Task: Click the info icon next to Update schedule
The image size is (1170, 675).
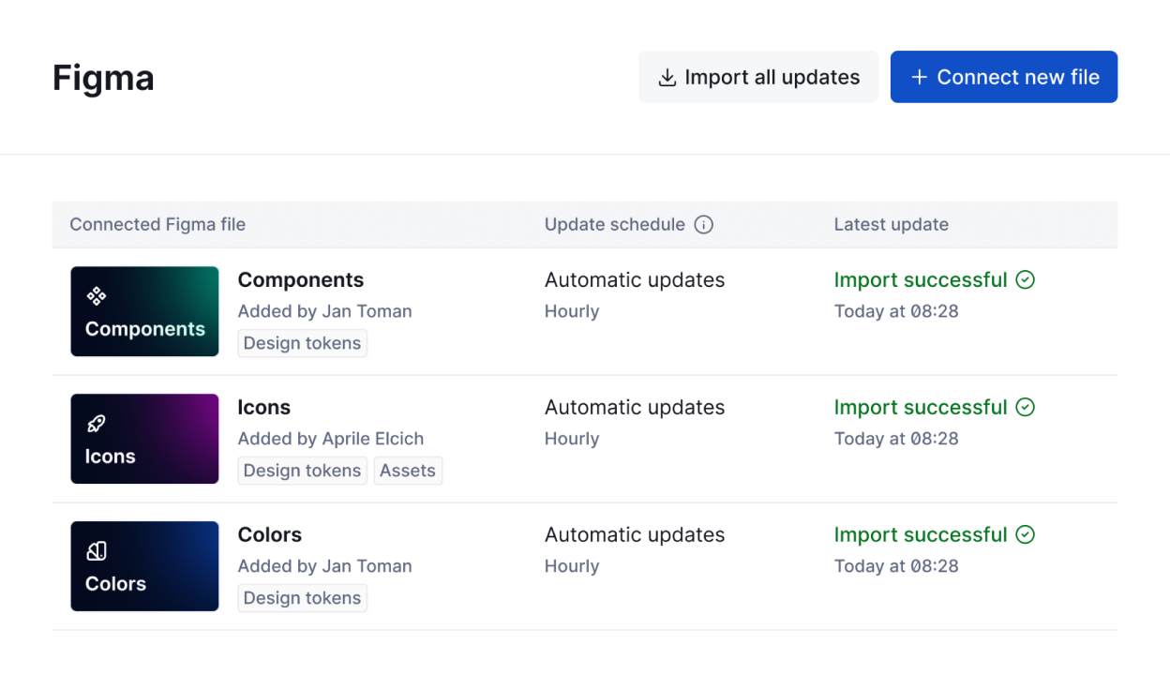Action: (704, 225)
